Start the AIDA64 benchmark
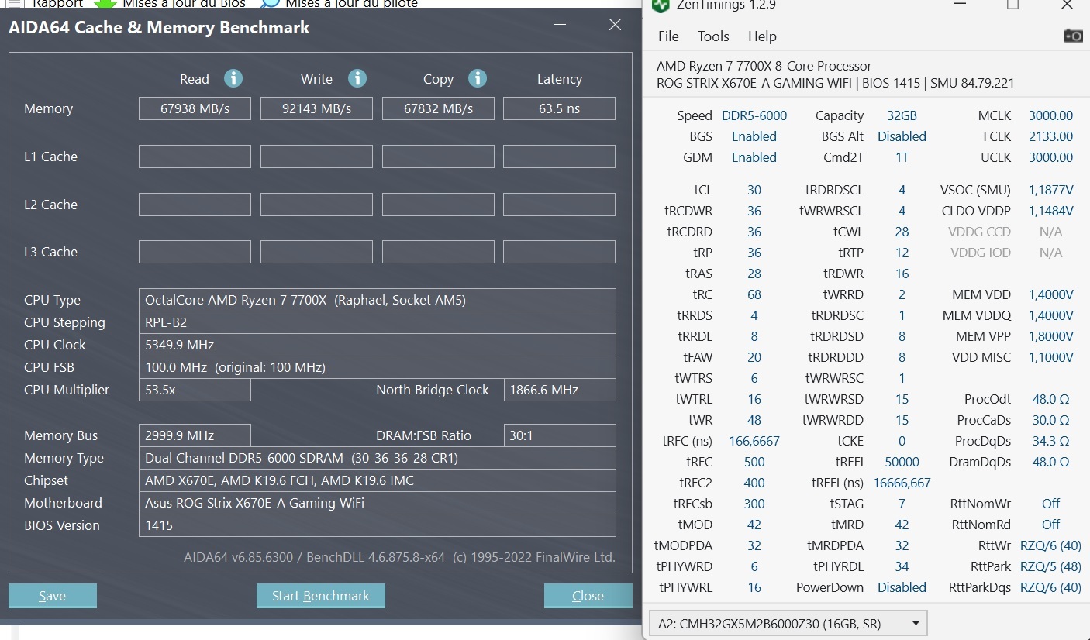Screen dimensions: 1090x640 tap(321, 596)
